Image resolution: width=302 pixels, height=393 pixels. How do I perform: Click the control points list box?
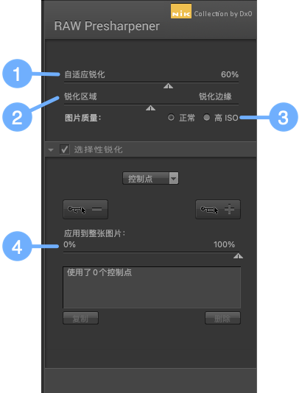click(x=152, y=288)
